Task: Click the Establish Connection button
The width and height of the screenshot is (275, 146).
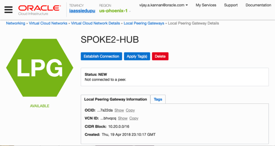Action: click(x=101, y=56)
